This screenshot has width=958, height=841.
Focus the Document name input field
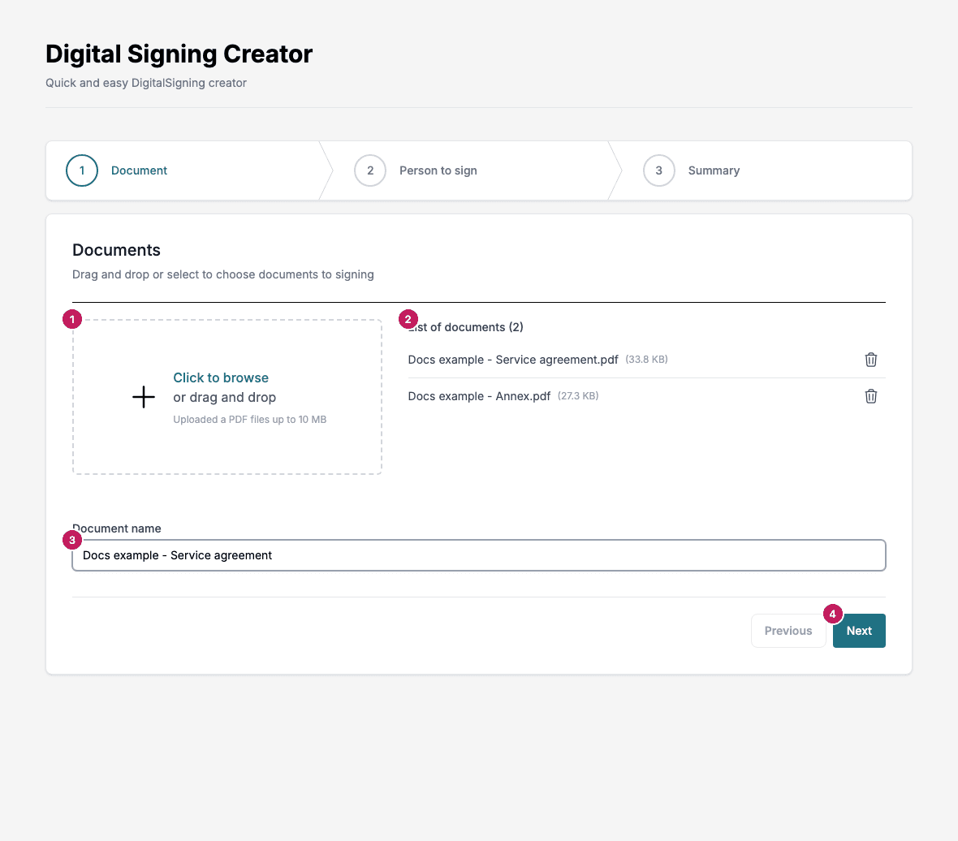point(479,555)
